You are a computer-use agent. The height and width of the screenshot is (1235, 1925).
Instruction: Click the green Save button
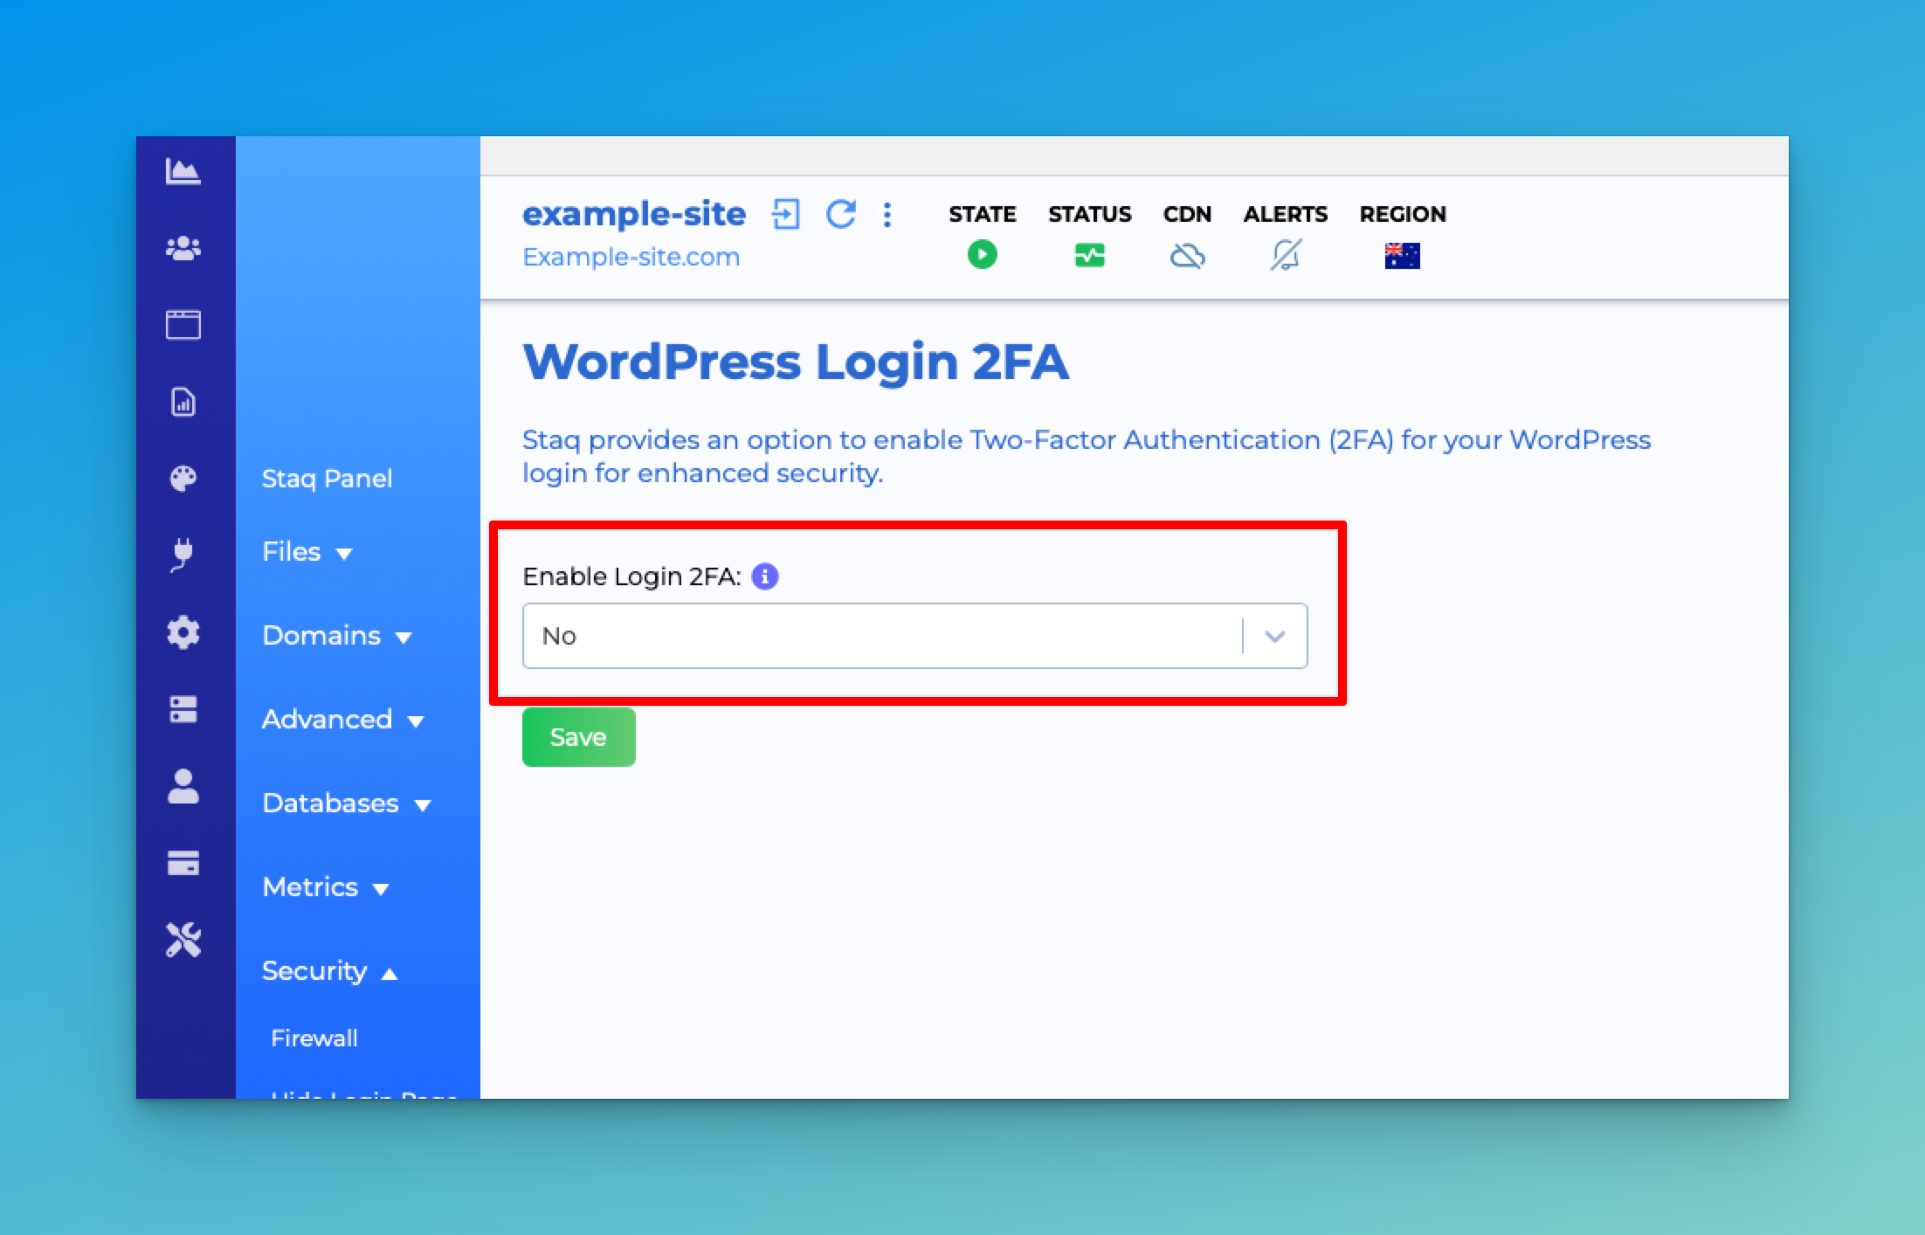578,737
